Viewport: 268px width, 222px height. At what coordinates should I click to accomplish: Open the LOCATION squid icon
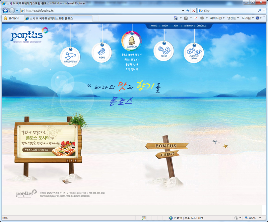131,41
